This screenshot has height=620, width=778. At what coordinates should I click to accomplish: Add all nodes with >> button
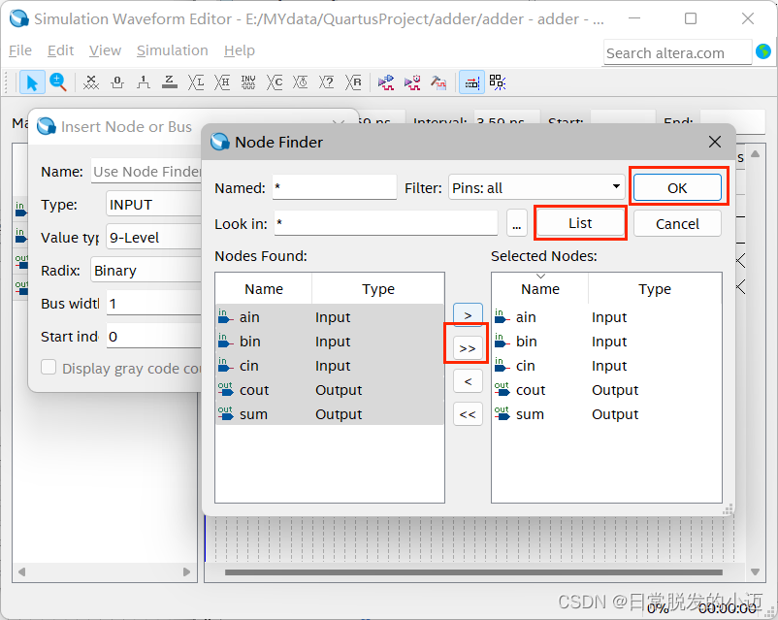click(x=468, y=347)
